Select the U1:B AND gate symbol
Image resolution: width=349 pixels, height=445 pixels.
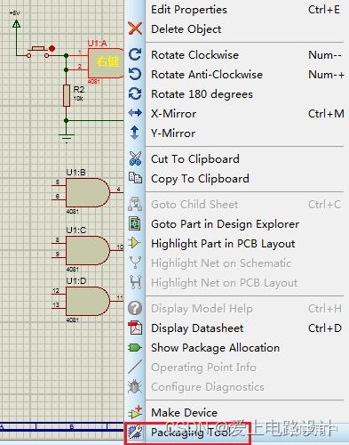click(88, 192)
